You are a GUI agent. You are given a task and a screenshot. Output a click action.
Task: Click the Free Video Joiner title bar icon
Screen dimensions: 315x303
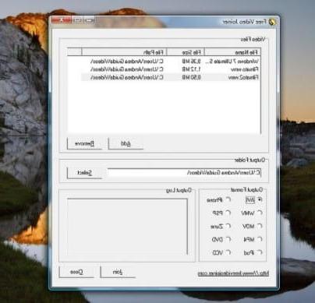point(272,22)
